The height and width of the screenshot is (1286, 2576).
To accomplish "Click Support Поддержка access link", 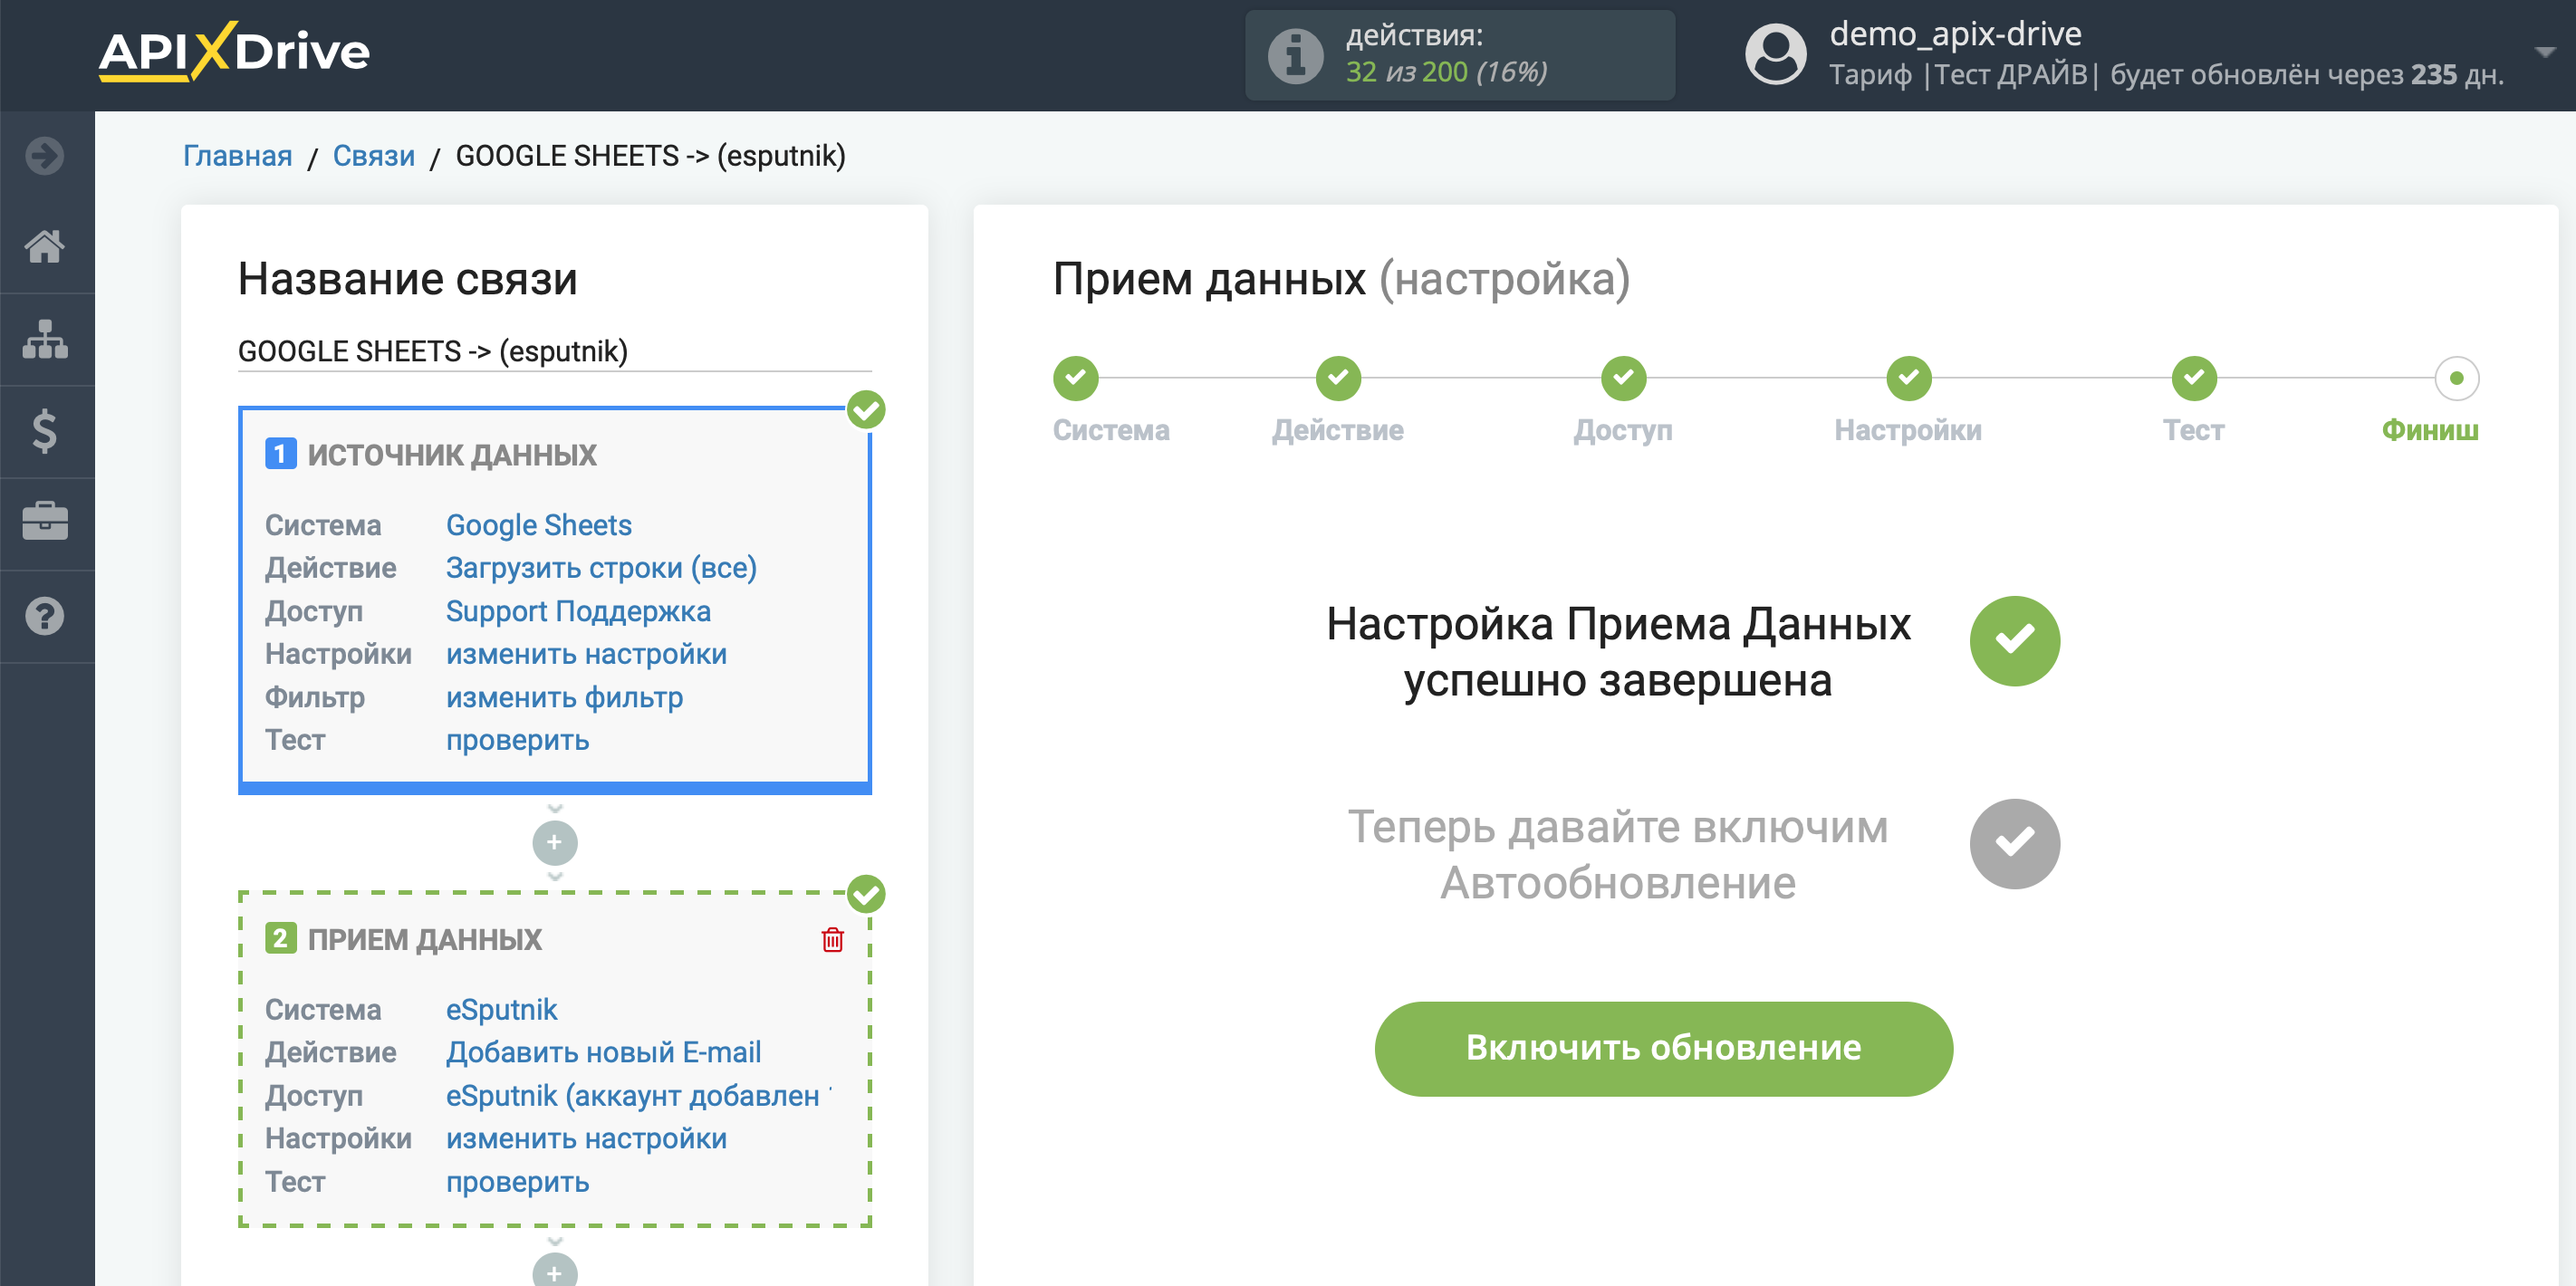I will click(578, 611).
